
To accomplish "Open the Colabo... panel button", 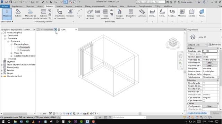I will pyautogui.click(x=172, y=15).
